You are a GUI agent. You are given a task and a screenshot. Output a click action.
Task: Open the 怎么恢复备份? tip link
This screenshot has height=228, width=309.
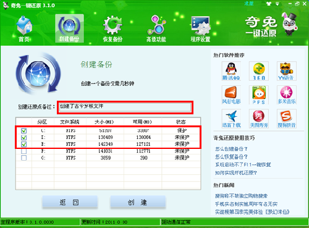[x=231, y=157]
